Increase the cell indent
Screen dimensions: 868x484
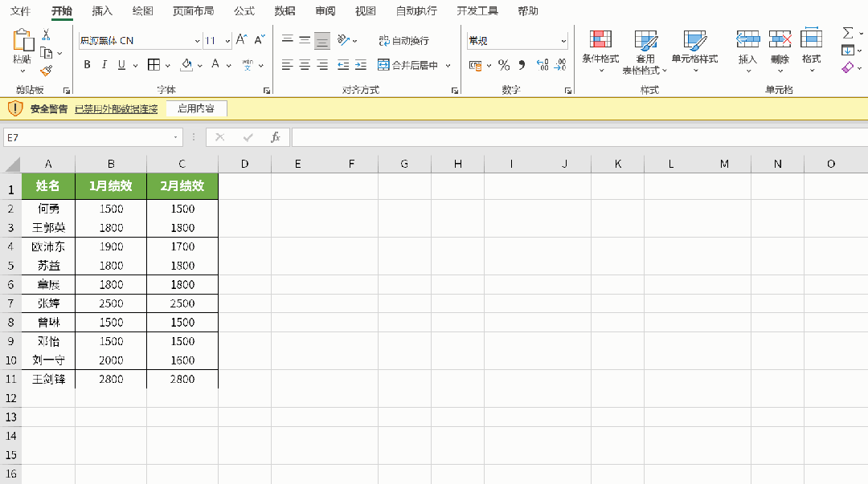click(x=361, y=65)
